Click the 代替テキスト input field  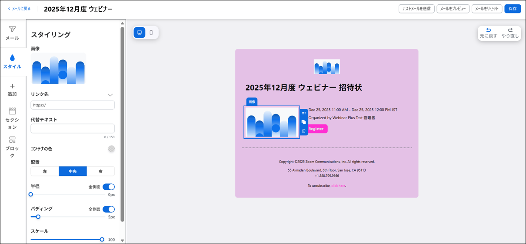tap(73, 128)
